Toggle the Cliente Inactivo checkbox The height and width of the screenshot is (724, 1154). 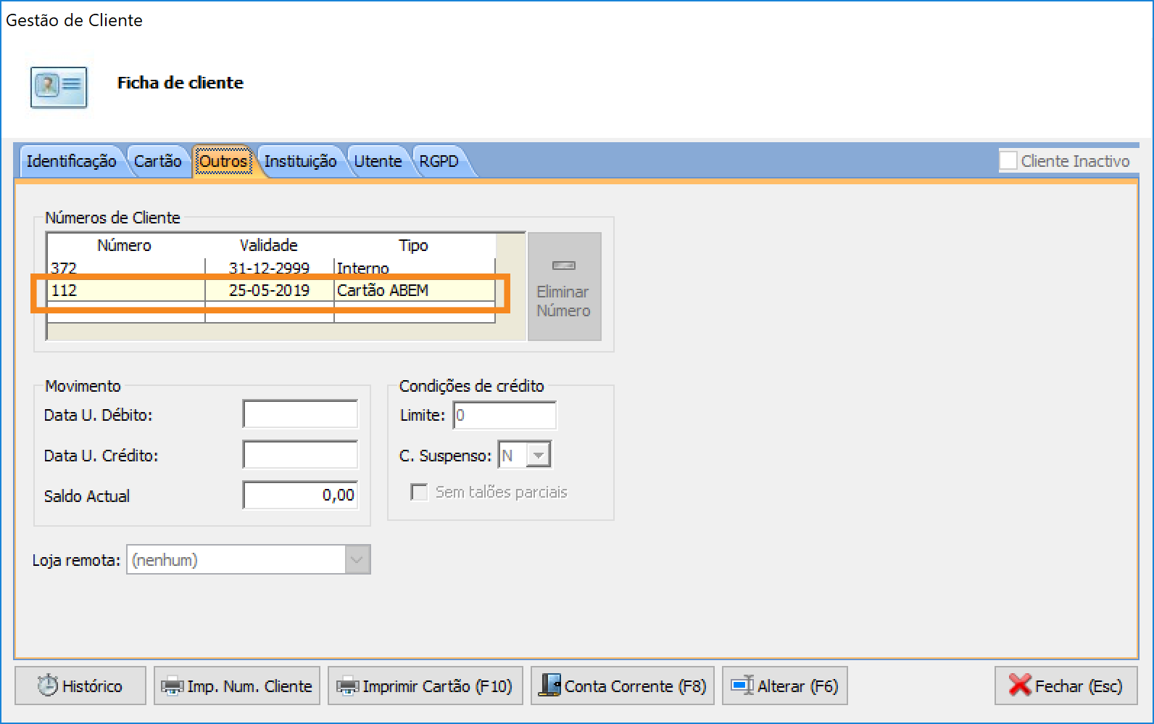pos(1008,160)
